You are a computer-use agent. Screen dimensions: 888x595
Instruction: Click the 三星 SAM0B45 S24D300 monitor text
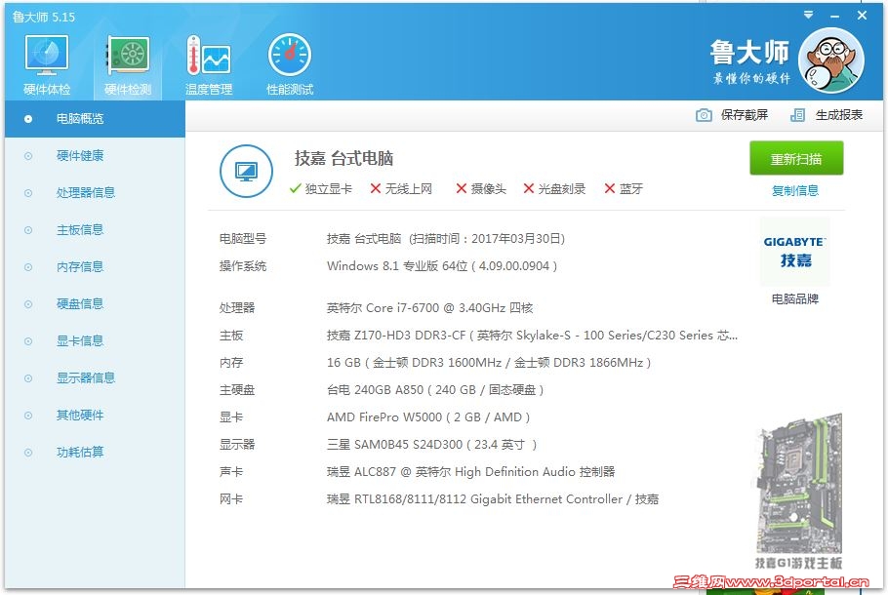coord(431,445)
